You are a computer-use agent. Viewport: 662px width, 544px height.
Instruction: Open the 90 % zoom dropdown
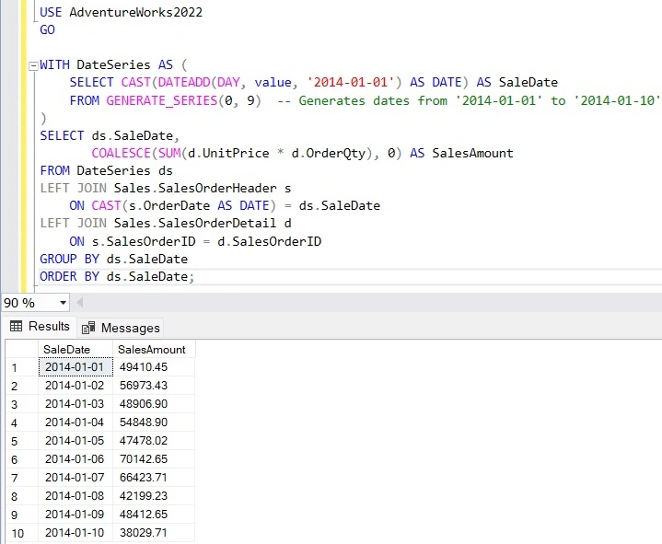pos(63,303)
